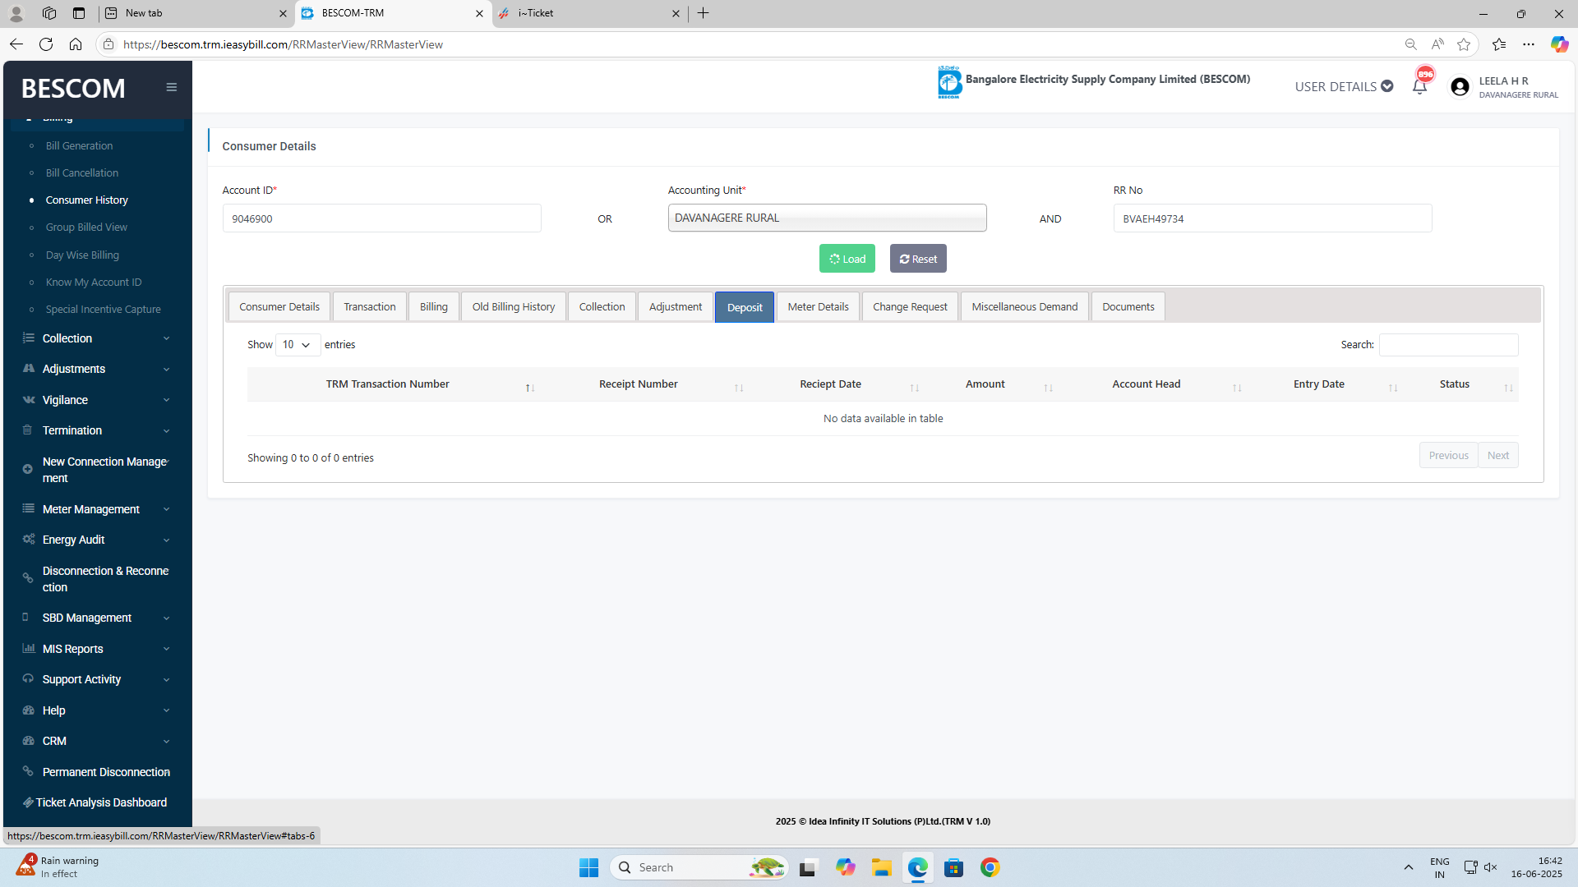Open File Explorer from the taskbar

[882, 867]
